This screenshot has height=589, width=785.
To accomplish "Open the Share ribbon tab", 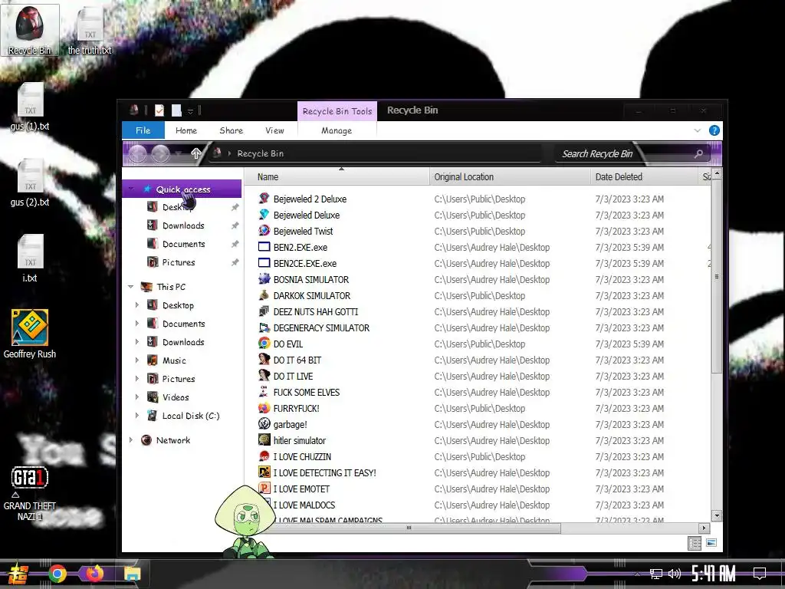I will click(232, 130).
